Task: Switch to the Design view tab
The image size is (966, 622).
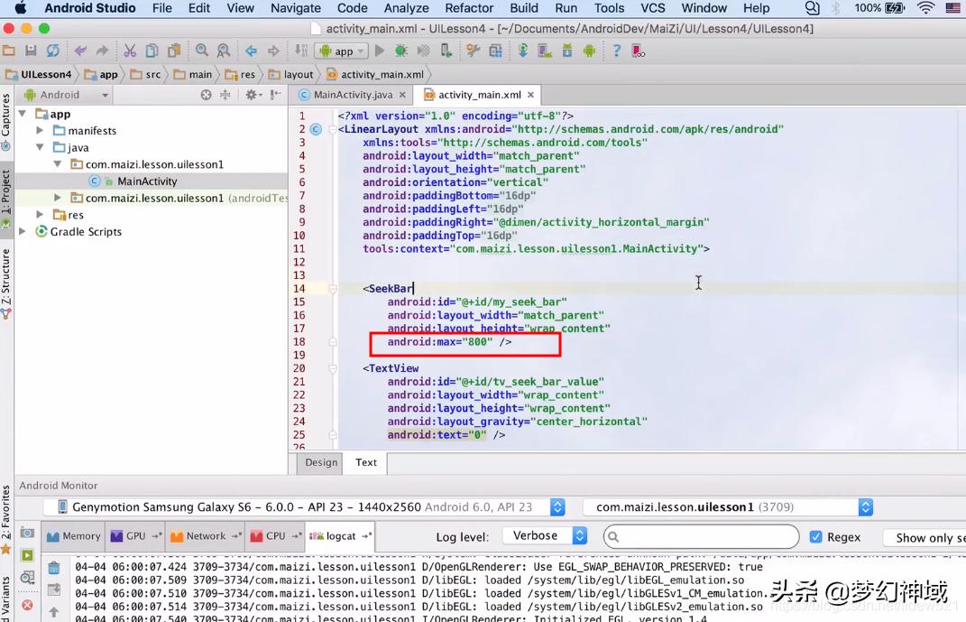Action: [x=321, y=462]
